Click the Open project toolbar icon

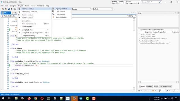point(6,9)
